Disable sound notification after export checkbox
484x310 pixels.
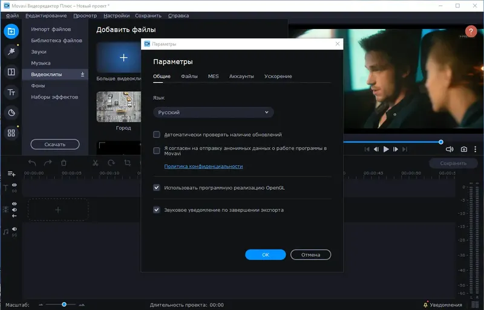click(157, 210)
